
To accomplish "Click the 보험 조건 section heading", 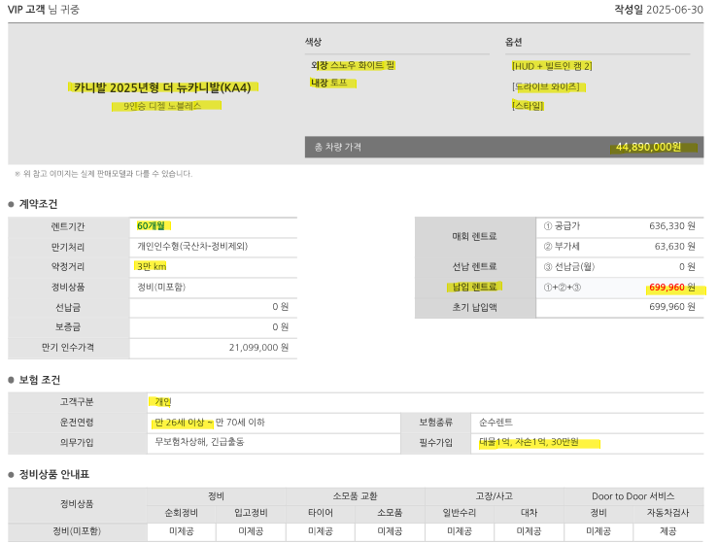I will click(x=40, y=380).
